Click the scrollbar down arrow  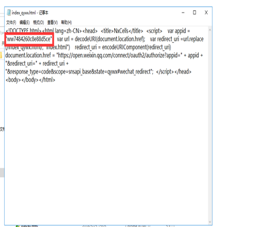(210, 222)
